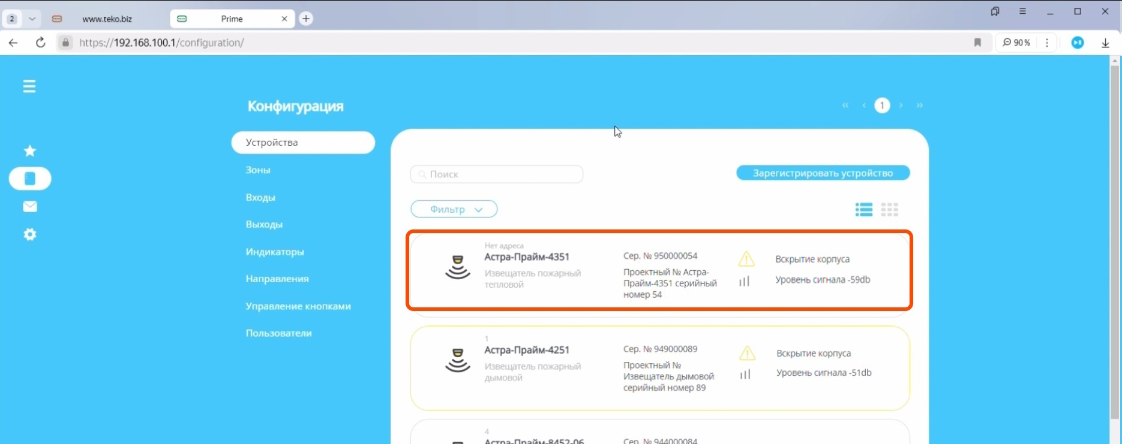Open Выходы section
Viewport: 1122px width, 444px height.
point(264,224)
